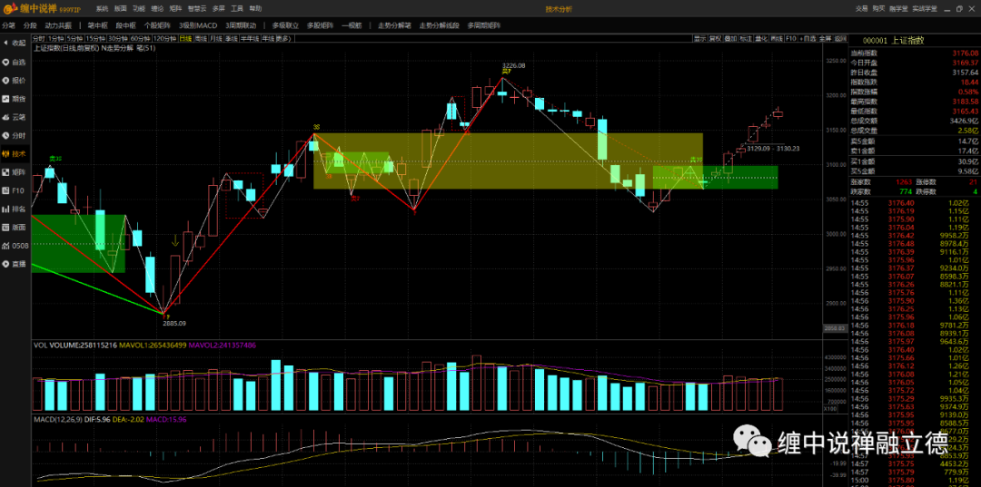Screen dimensions: 981x487
Task: Click the 000001 上证指数 stock title
Action: click(893, 40)
